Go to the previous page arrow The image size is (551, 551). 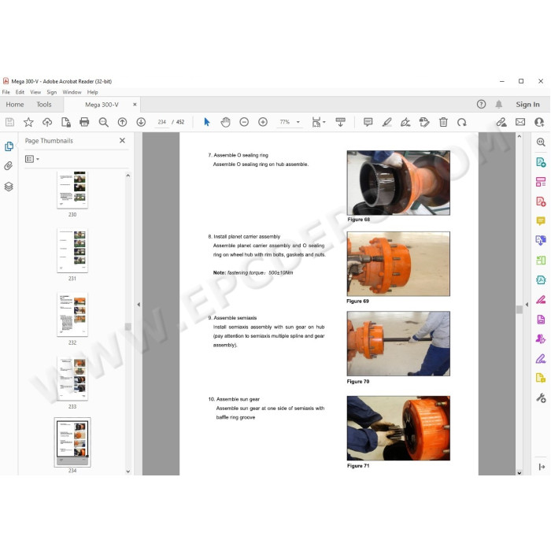pos(122,122)
